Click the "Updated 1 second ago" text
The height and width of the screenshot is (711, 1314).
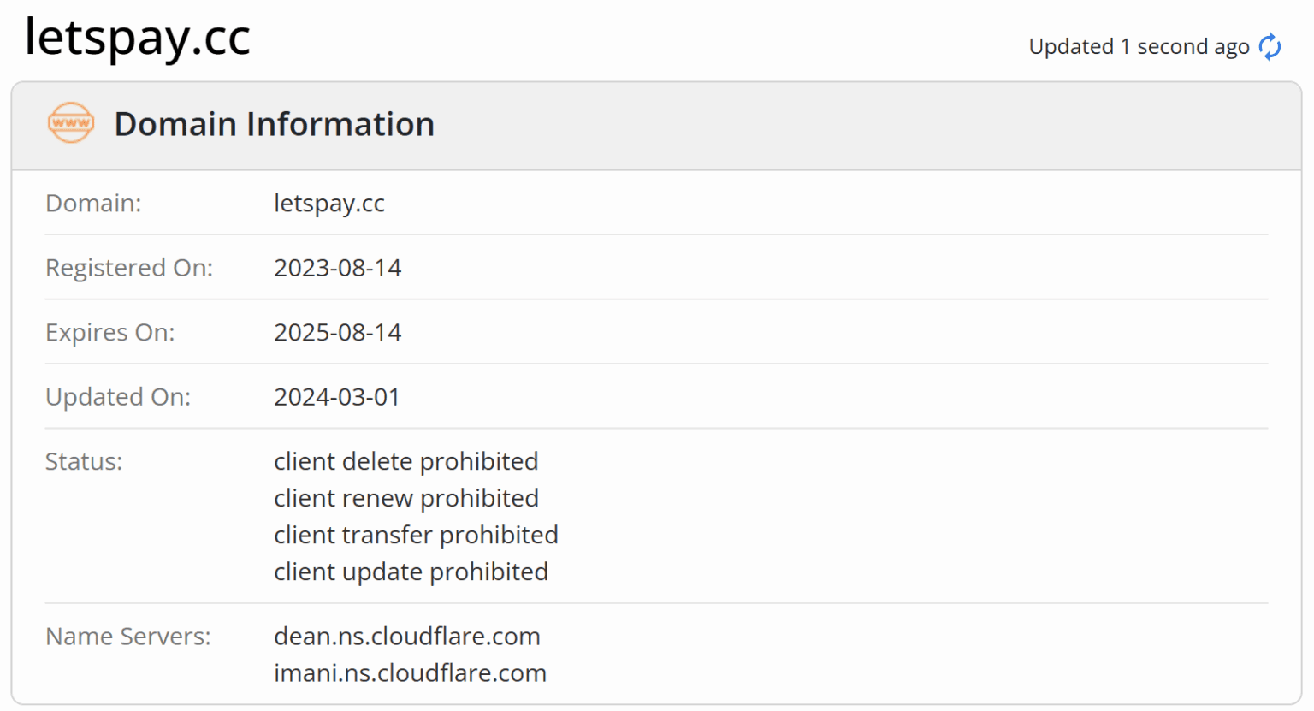click(1139, 46)
